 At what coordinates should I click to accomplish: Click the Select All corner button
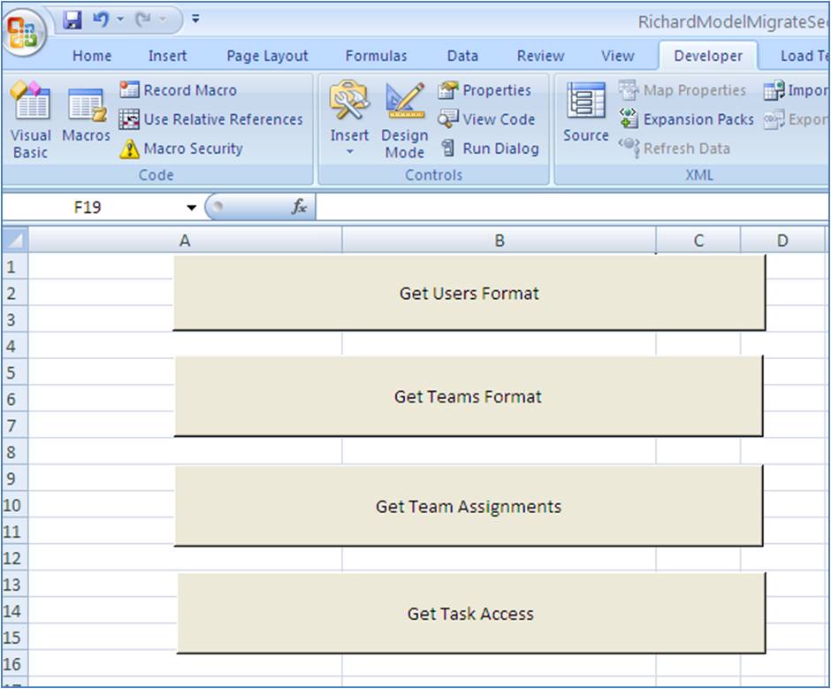tap(15, 240)
